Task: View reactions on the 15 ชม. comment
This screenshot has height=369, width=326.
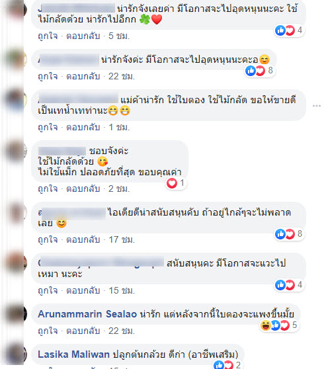Action: [x=289, y=285]
